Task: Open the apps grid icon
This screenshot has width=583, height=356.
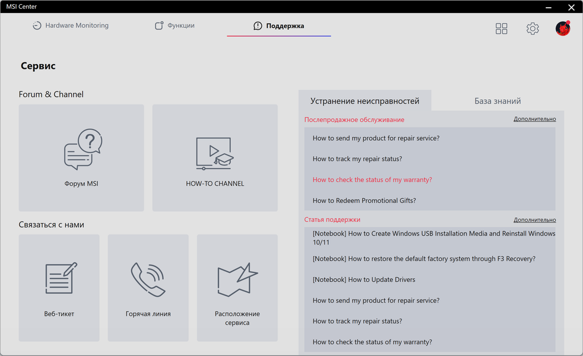Action: pos(501,28)
